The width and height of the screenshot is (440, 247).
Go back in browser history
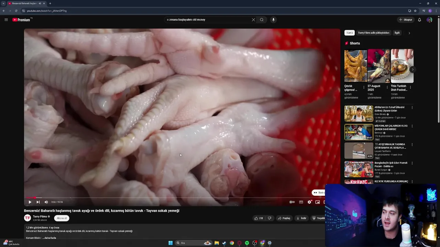[4, 11]
